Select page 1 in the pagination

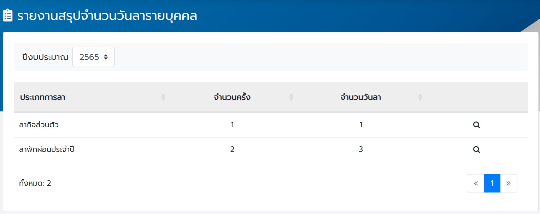492,183
